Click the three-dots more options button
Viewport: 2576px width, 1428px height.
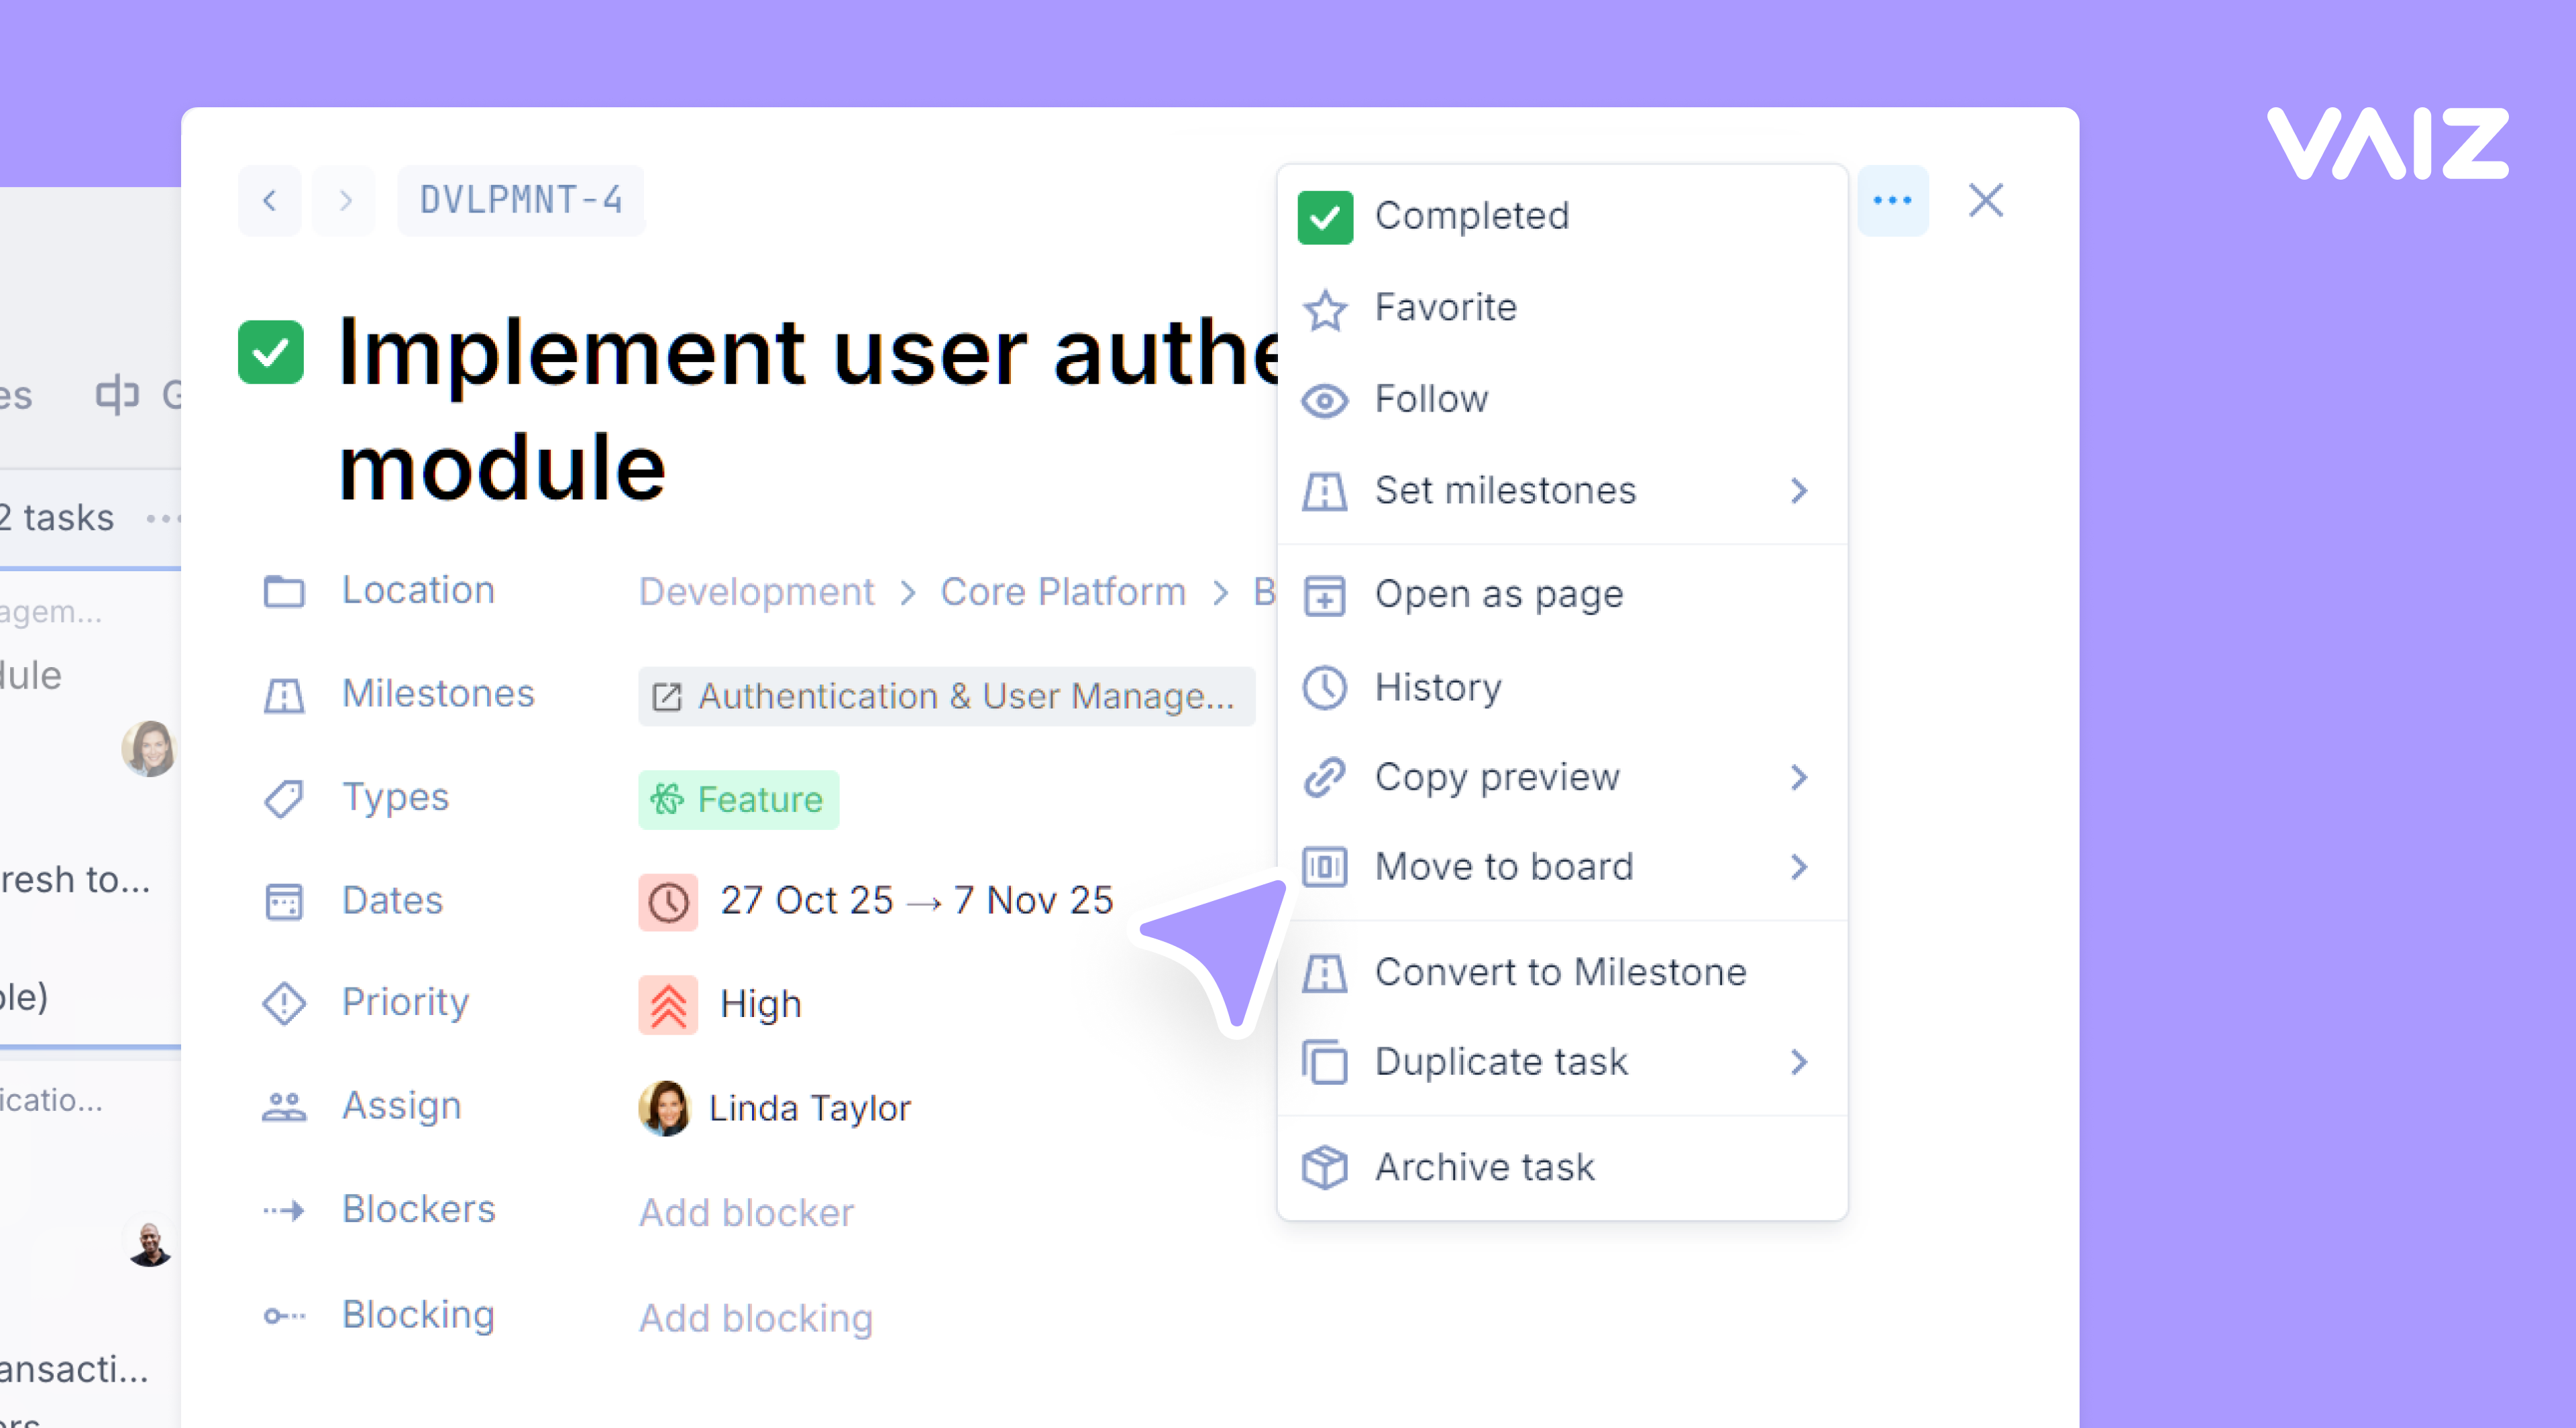coord(1892,201)
